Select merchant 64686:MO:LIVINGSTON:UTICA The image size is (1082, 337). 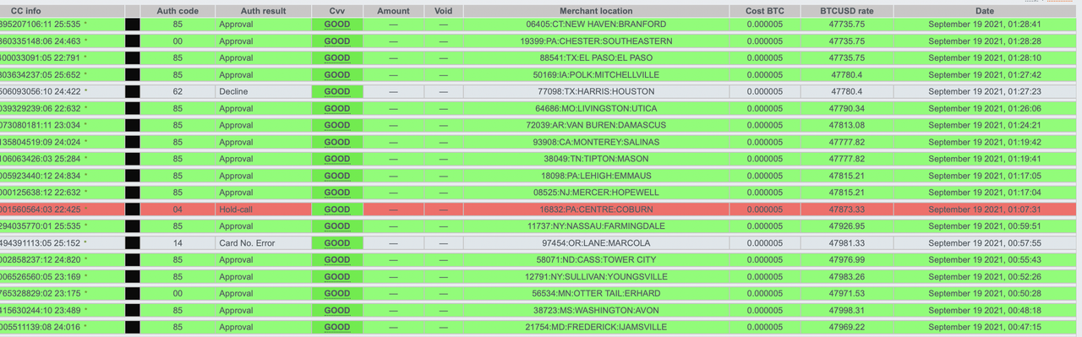tap(596, 108)
